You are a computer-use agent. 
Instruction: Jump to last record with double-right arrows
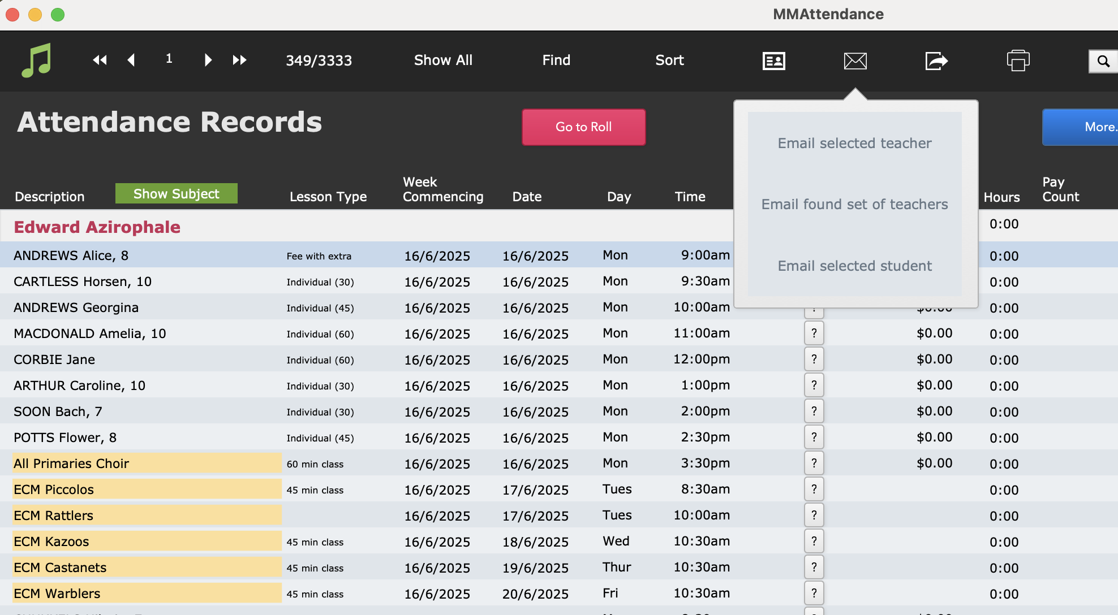pos(239,60)
